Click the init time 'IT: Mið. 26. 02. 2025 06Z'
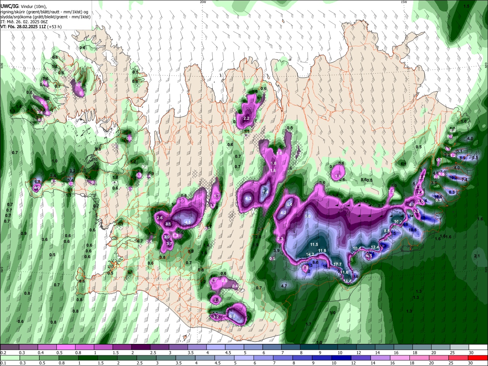The height and width of the screenshot is (366, 488). 24,22
